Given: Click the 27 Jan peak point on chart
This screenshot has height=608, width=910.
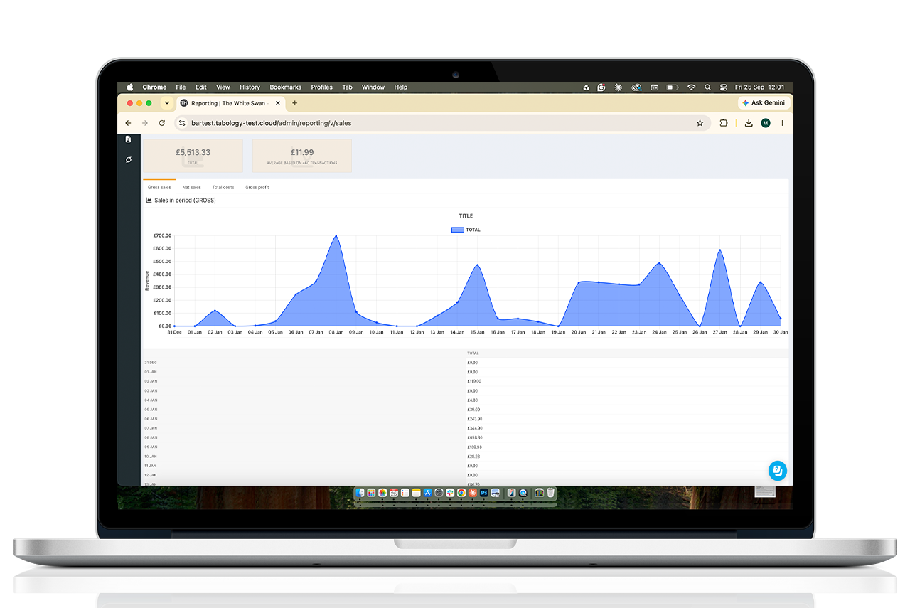Looking at the screenshot, I should [720, 250].
